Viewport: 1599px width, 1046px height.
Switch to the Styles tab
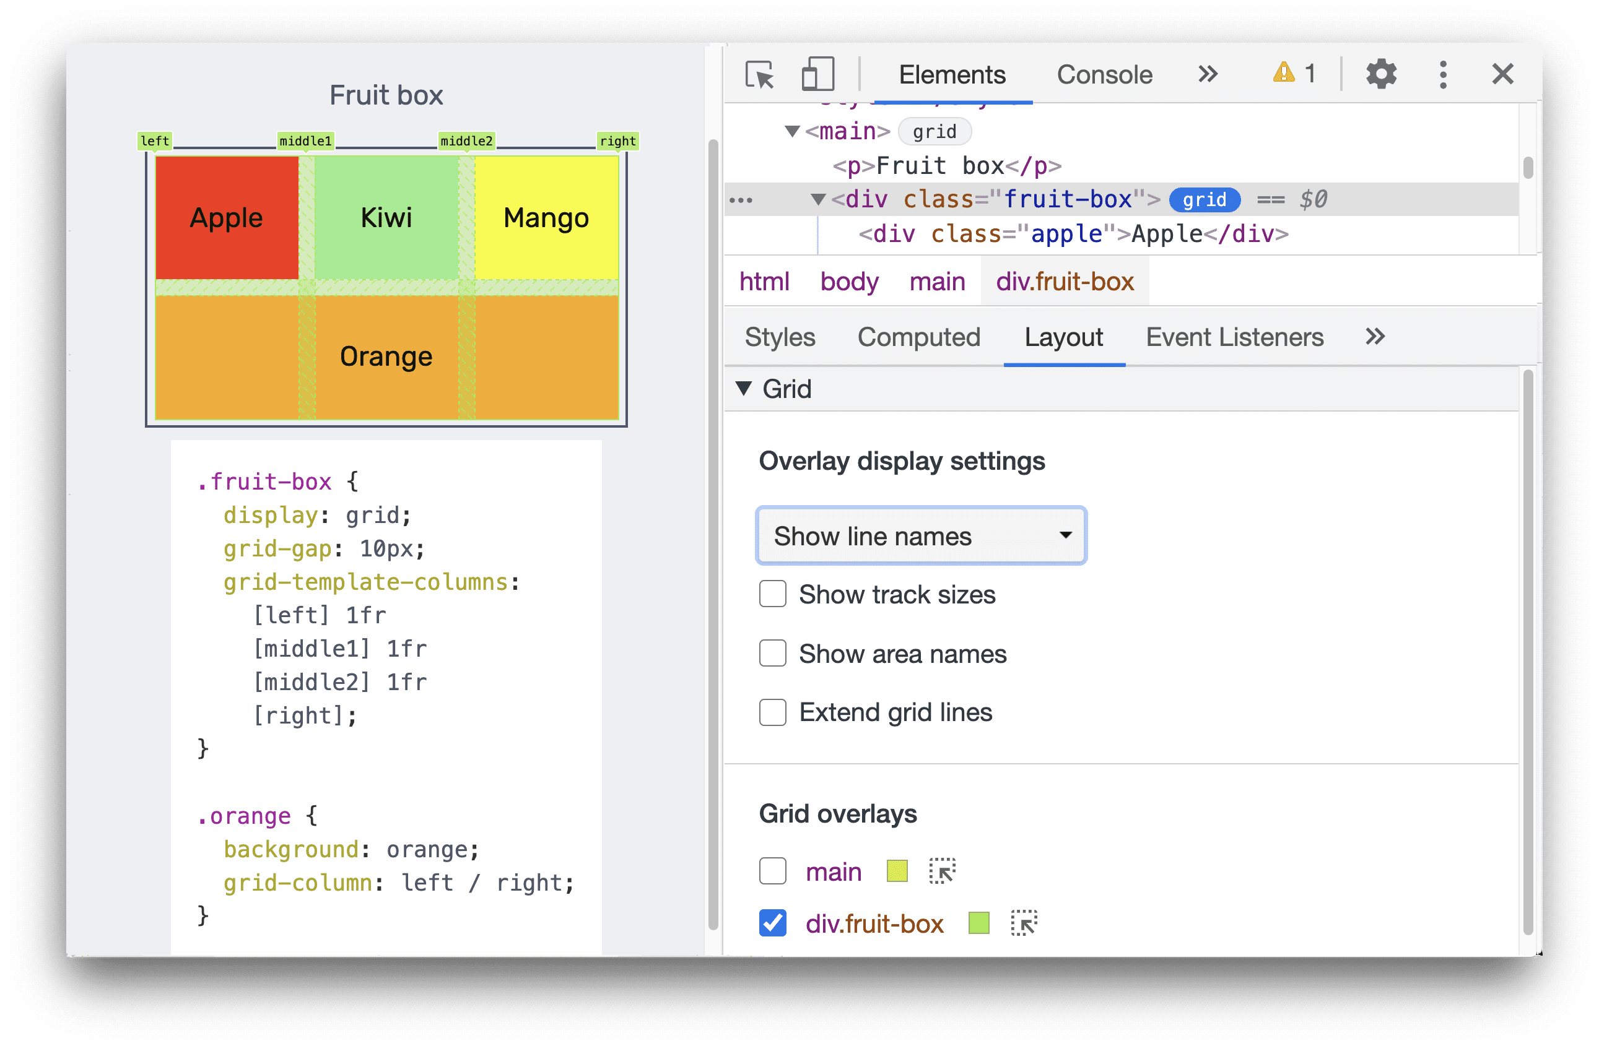[780, 336]
